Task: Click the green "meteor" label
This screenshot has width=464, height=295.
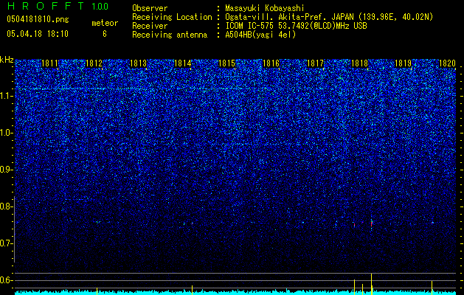Action: pos(105,23)
